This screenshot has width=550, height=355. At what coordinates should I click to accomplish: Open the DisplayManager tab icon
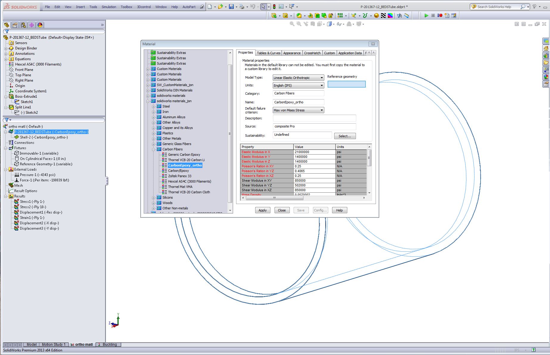pos(40,25)
